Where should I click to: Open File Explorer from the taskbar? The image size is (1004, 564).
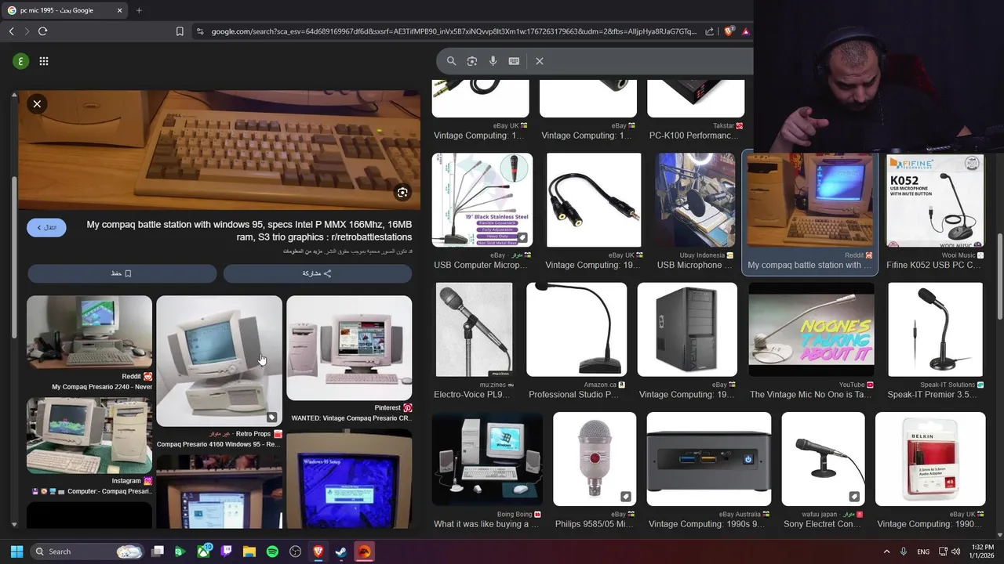(249, 551)
